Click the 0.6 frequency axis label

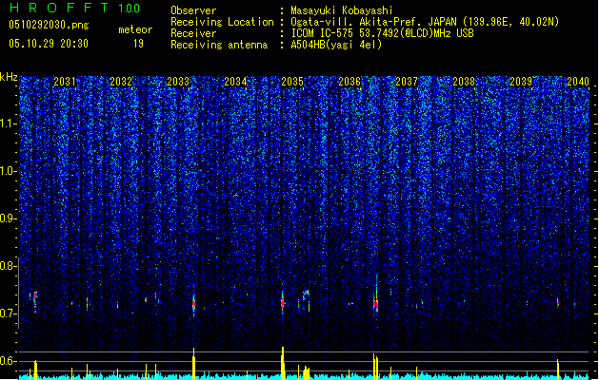(x=9, y=361)
